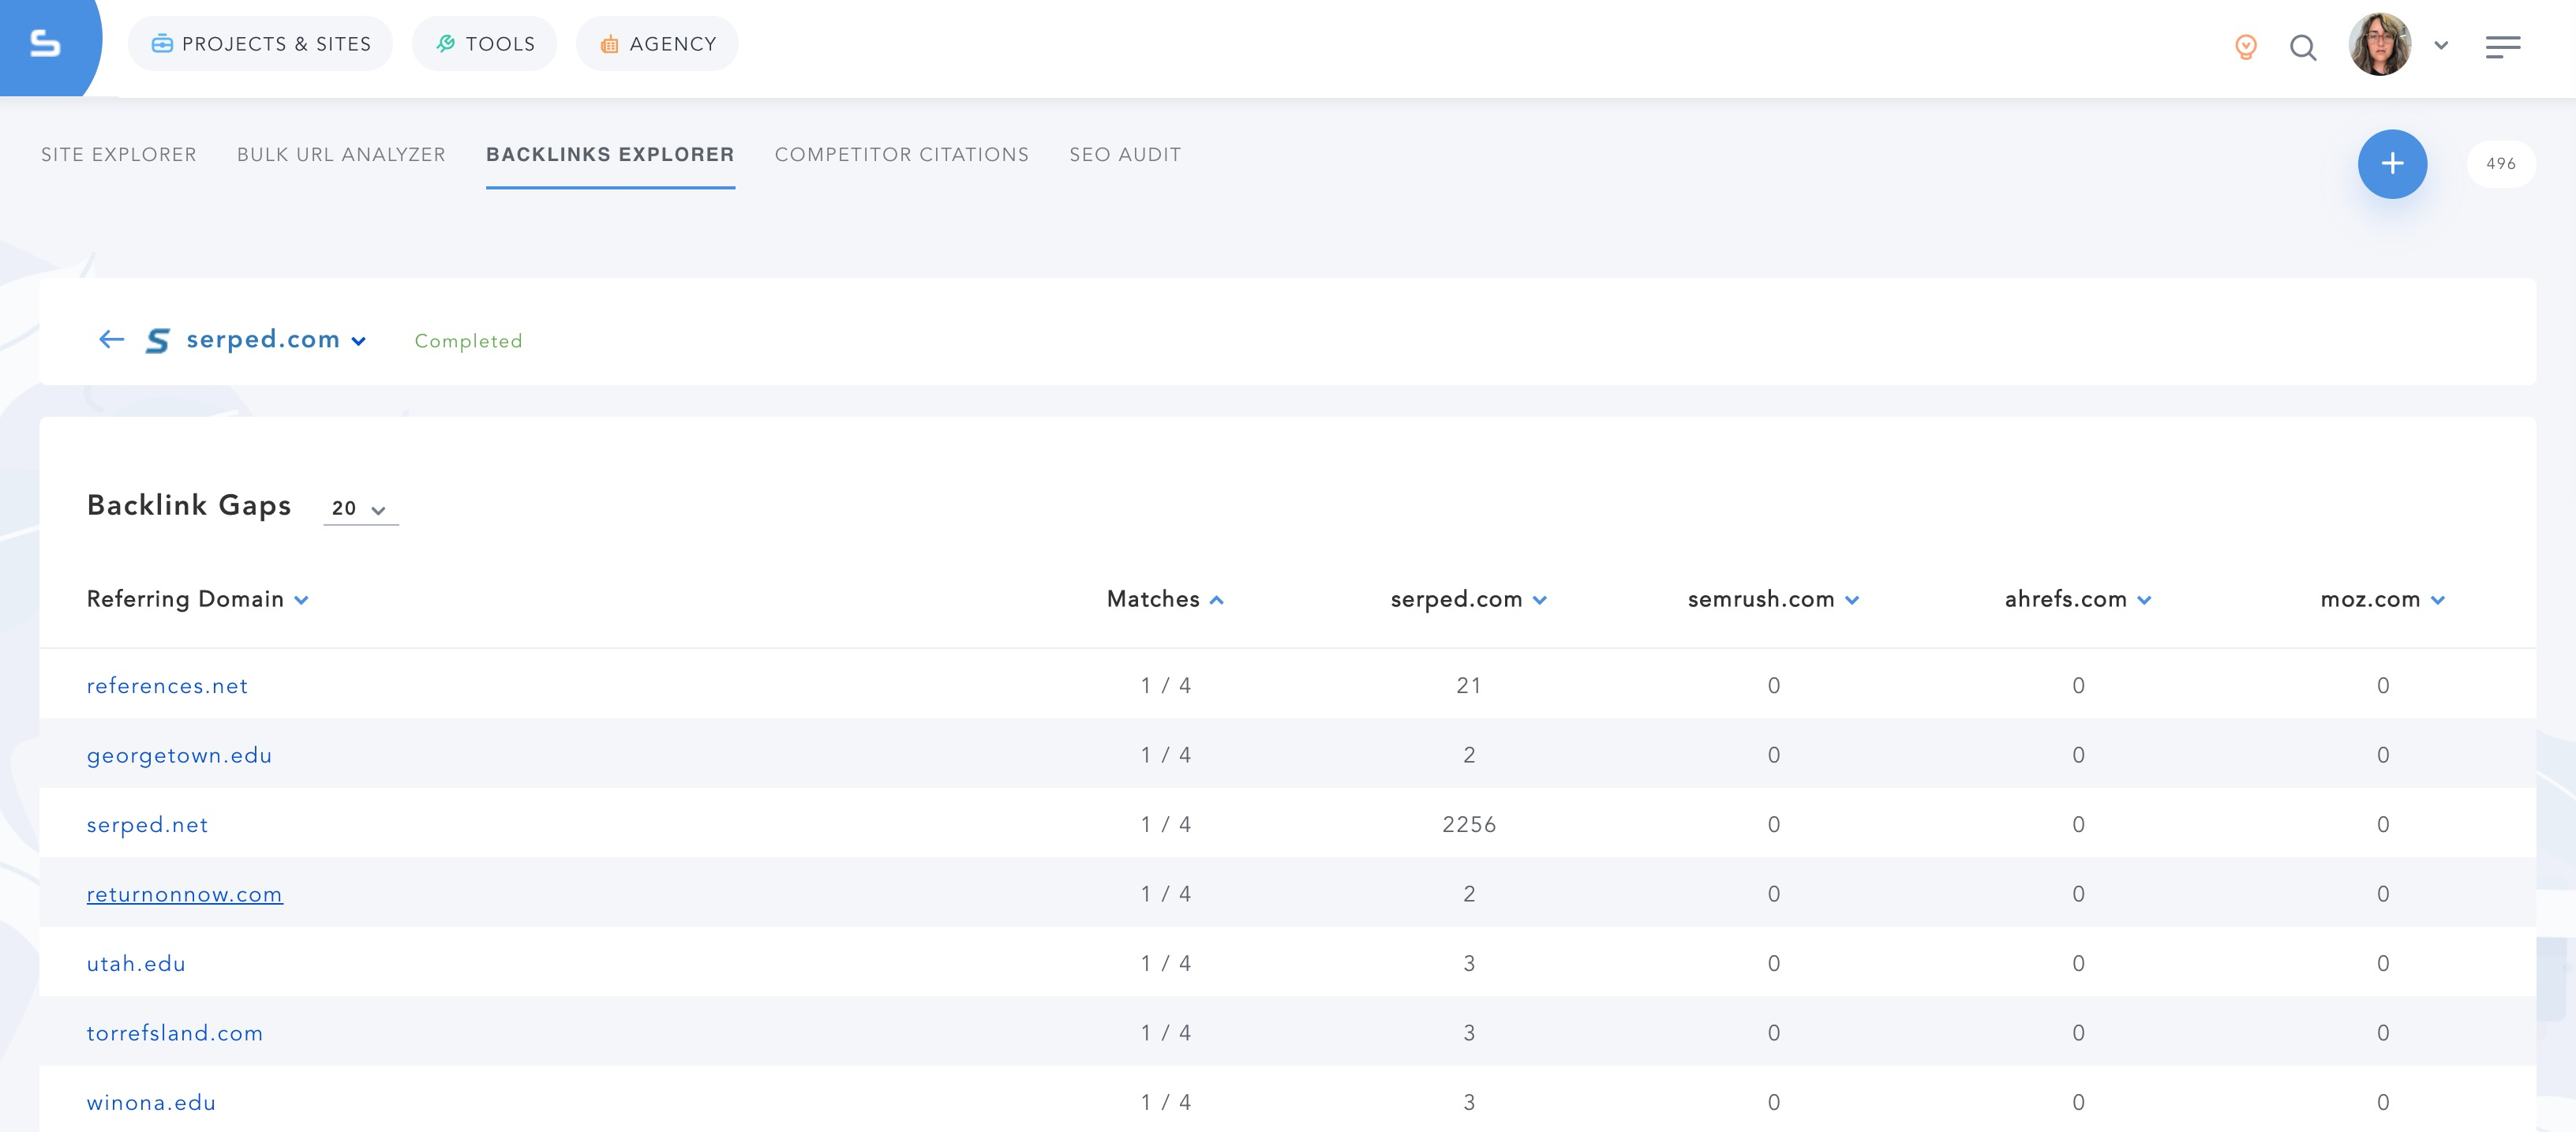
Task: Click the user profile avatar
Action: [2380, 44]
